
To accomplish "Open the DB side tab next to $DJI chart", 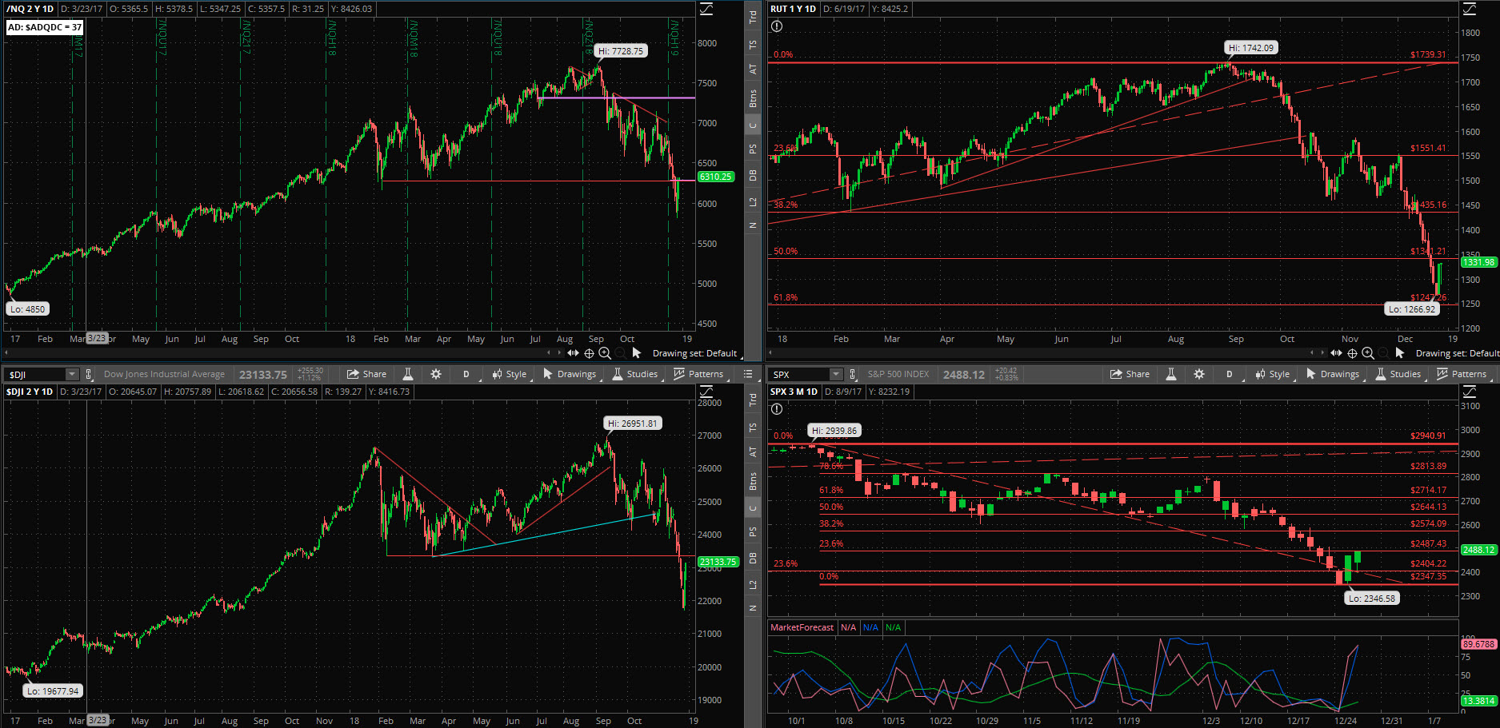I will [x=753, y=558].
